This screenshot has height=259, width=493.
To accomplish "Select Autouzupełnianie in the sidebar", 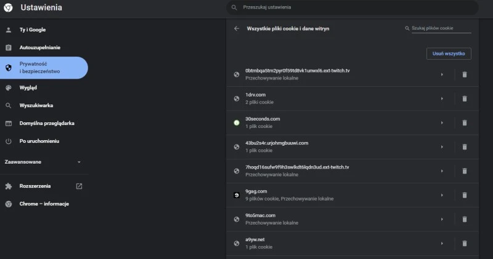I will click(x=39, y=47).
